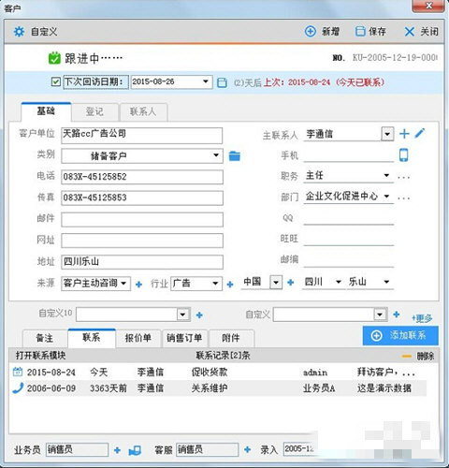Click the 关闭 X icon in toolbar
This screenshot has width=449, height=468.
[x=409, y=32]
